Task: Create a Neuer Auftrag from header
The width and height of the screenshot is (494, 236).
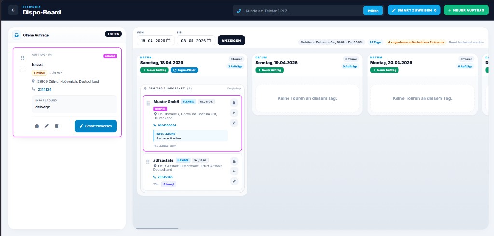Action: coord(467,10)
